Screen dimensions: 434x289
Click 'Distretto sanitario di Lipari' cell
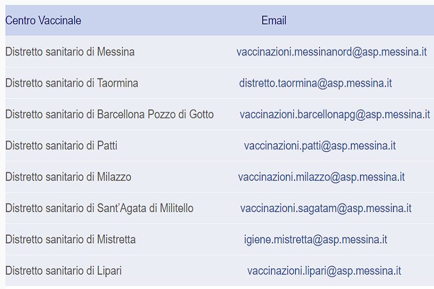(x=64, y=271)
